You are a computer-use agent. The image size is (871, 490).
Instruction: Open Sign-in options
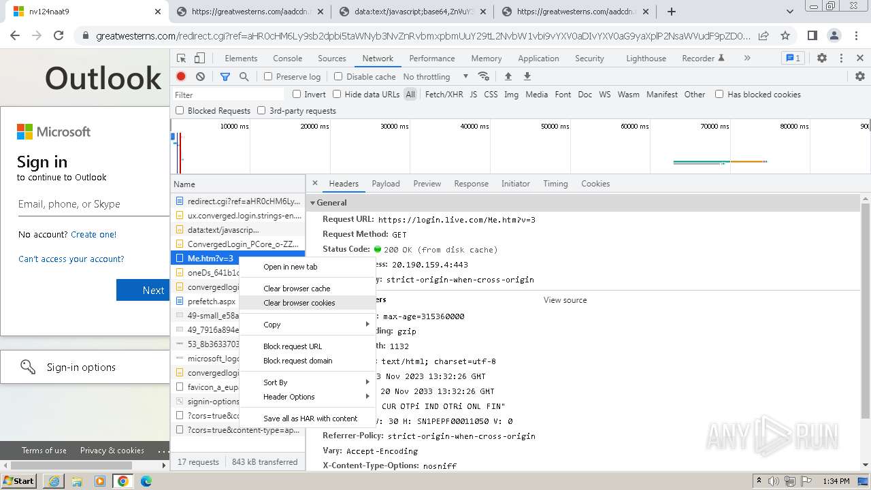[x=85, y=367]
